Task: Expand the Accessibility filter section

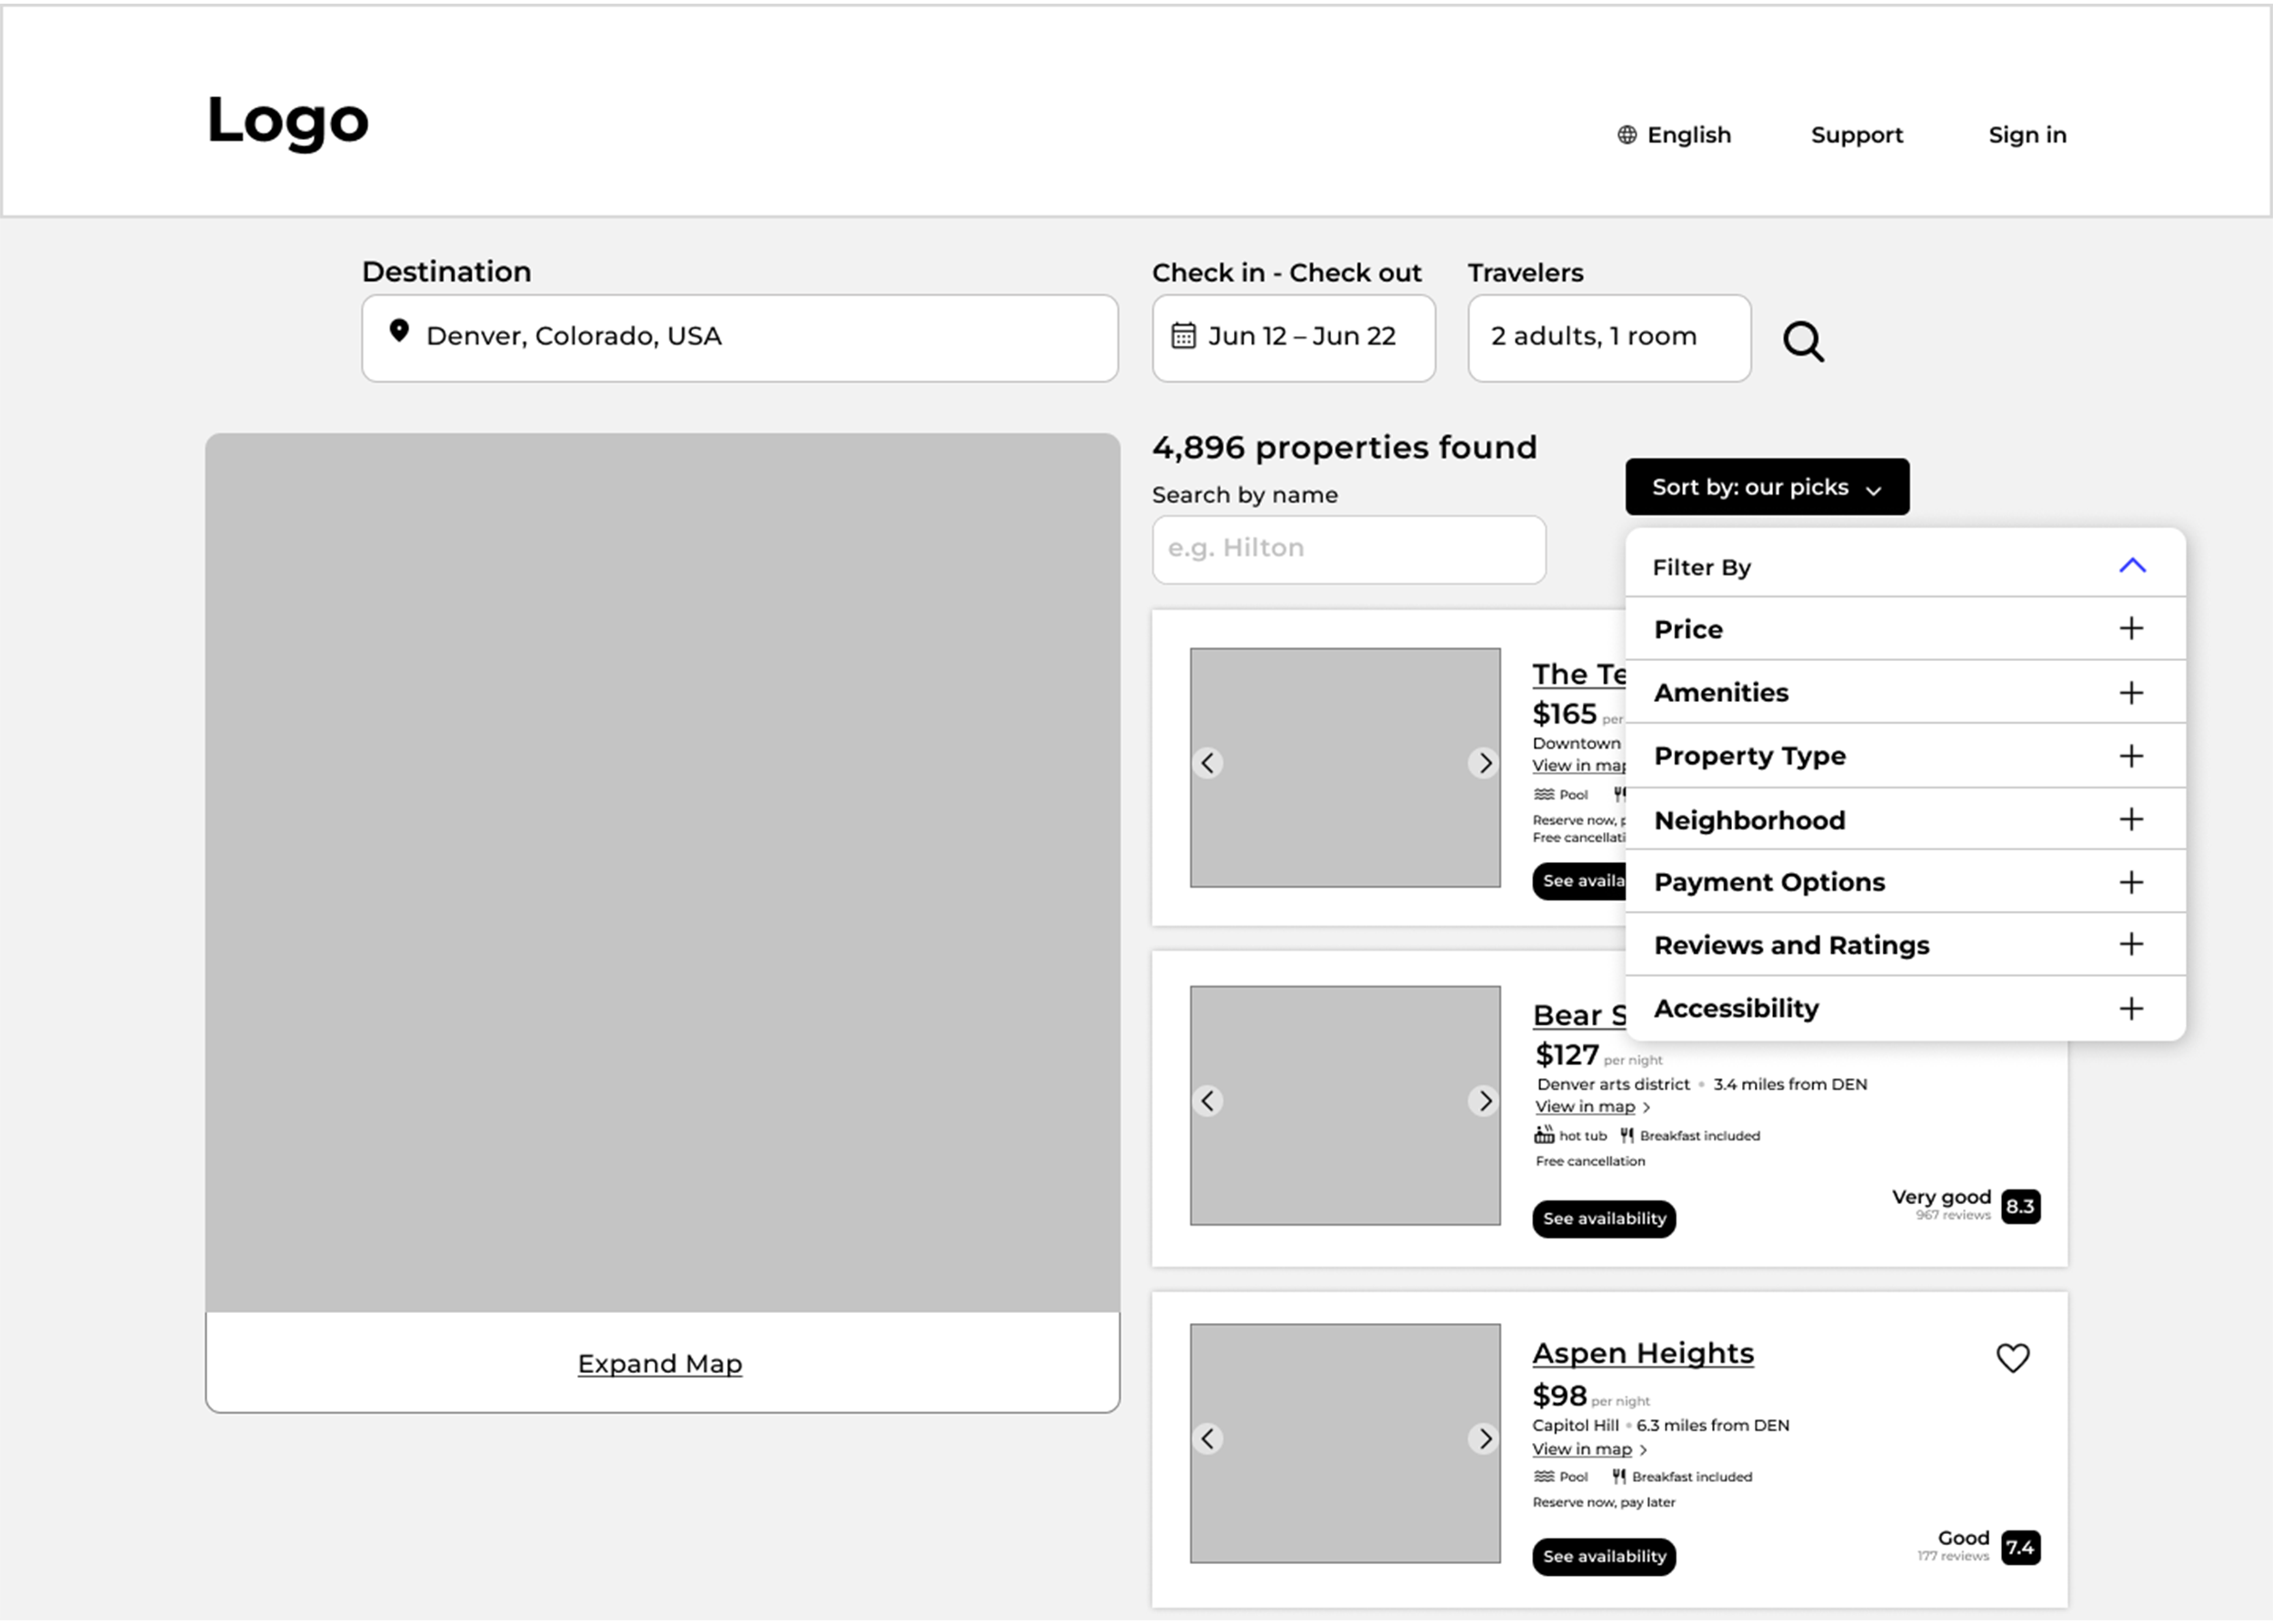Action: click(2130, 1008)
